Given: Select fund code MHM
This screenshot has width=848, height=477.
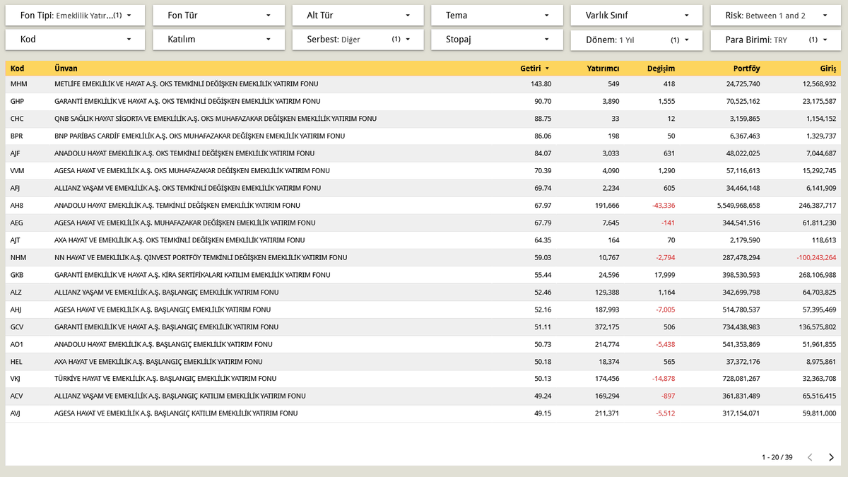Looking at the screenshot, I should pos(19,84).
